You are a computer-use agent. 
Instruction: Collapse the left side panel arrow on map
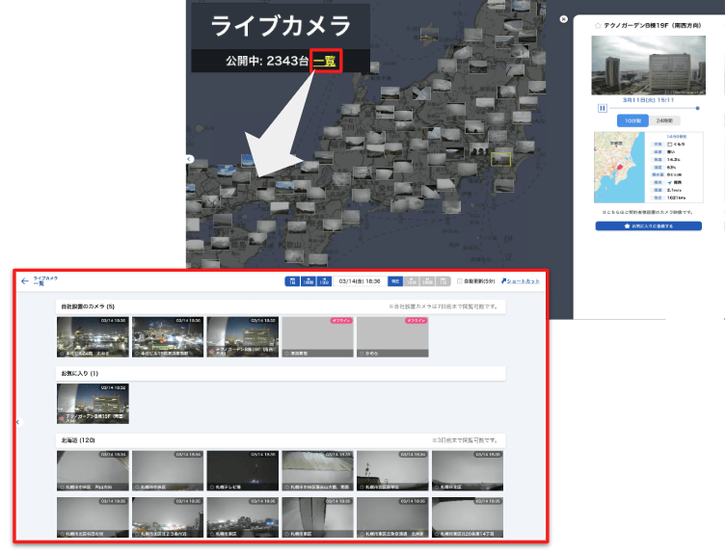coord(190,158)
